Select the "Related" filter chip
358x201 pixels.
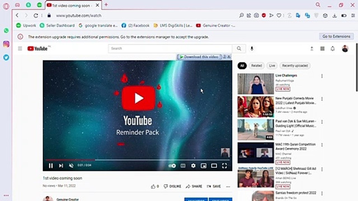[x=256, y=66]
